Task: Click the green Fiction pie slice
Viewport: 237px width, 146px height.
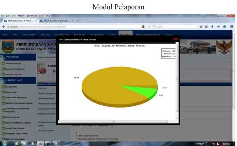Action: click(144, 91)
